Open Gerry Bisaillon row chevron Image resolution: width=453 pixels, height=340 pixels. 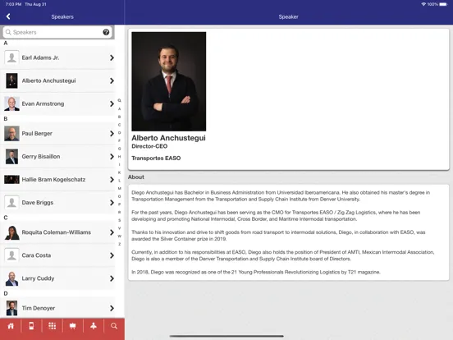(x=112, y=157)
